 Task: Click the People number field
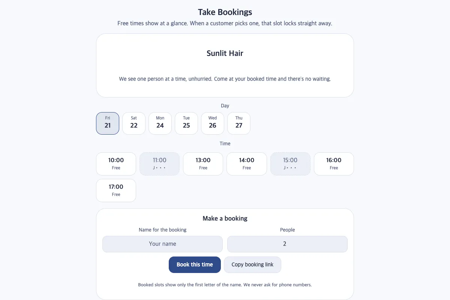287,244
